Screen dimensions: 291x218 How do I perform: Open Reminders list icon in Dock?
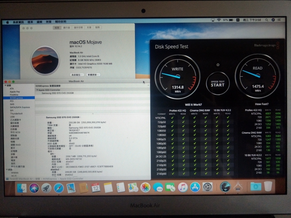click(x=120, y=188)
